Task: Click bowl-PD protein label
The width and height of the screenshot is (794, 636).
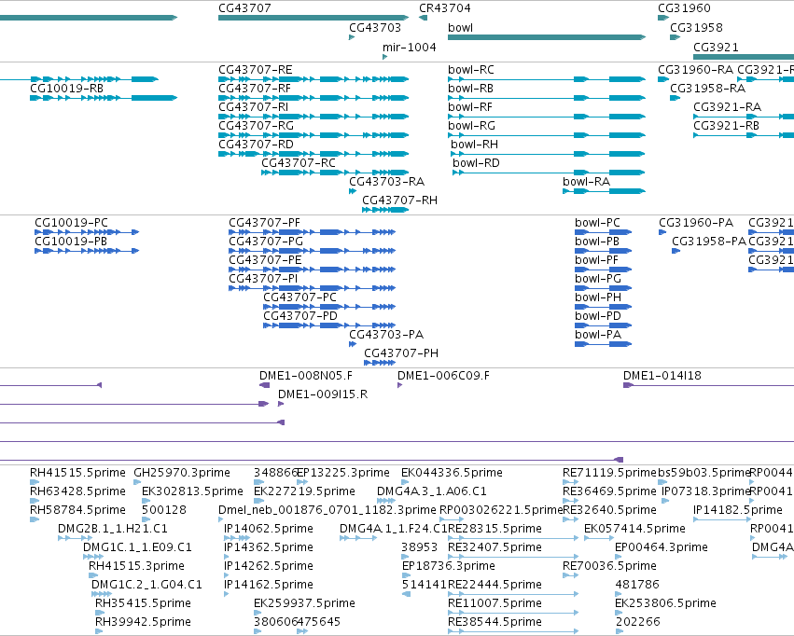Action: [597, 316]
